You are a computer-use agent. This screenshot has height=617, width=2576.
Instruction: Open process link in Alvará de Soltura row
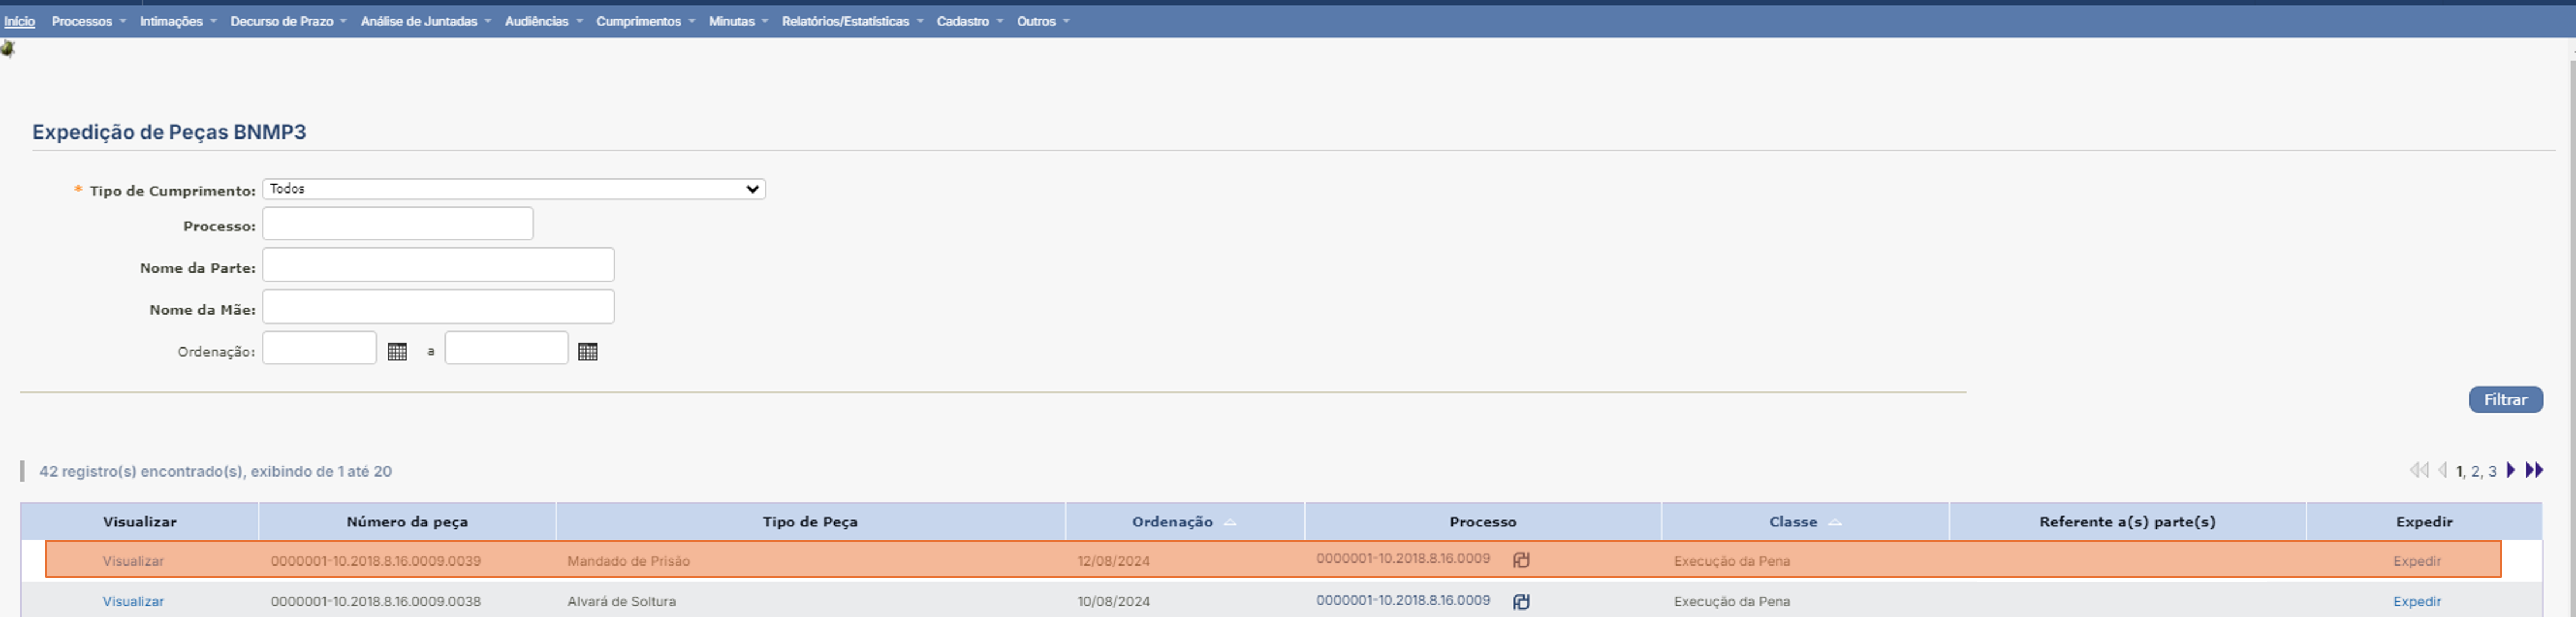coord(1403,600)
